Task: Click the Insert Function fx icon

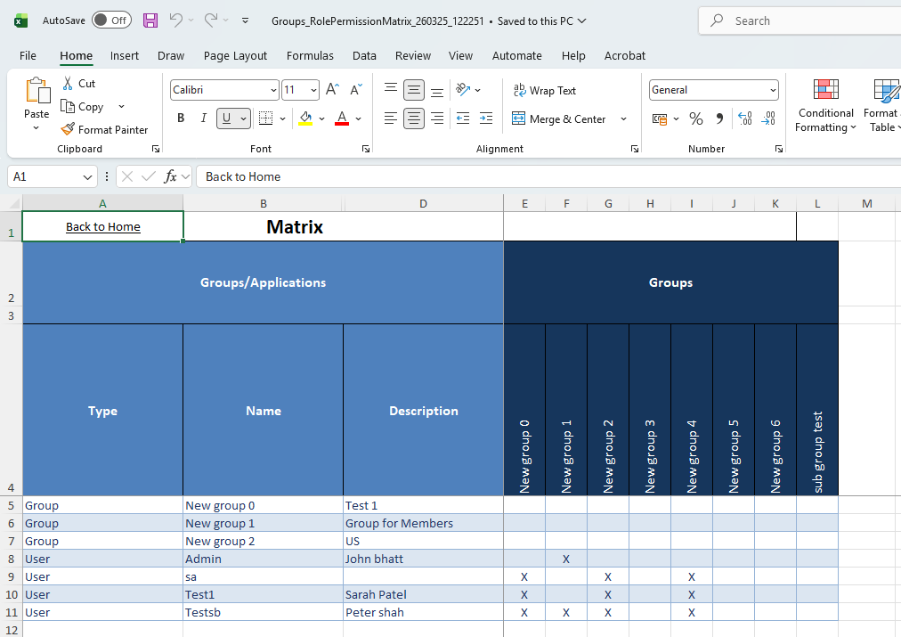Action: [x=170, y=176]
